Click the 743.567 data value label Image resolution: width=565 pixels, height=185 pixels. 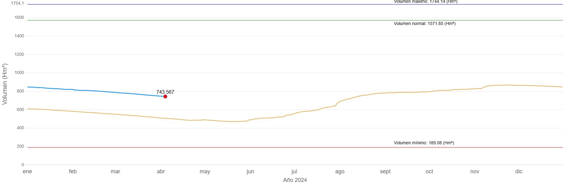point(165,92)
